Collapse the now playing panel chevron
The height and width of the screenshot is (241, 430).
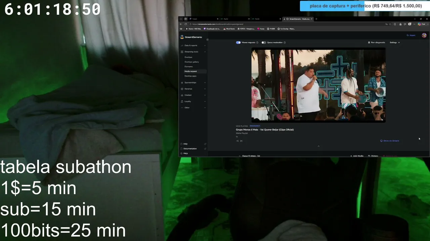tap(318, 146)
